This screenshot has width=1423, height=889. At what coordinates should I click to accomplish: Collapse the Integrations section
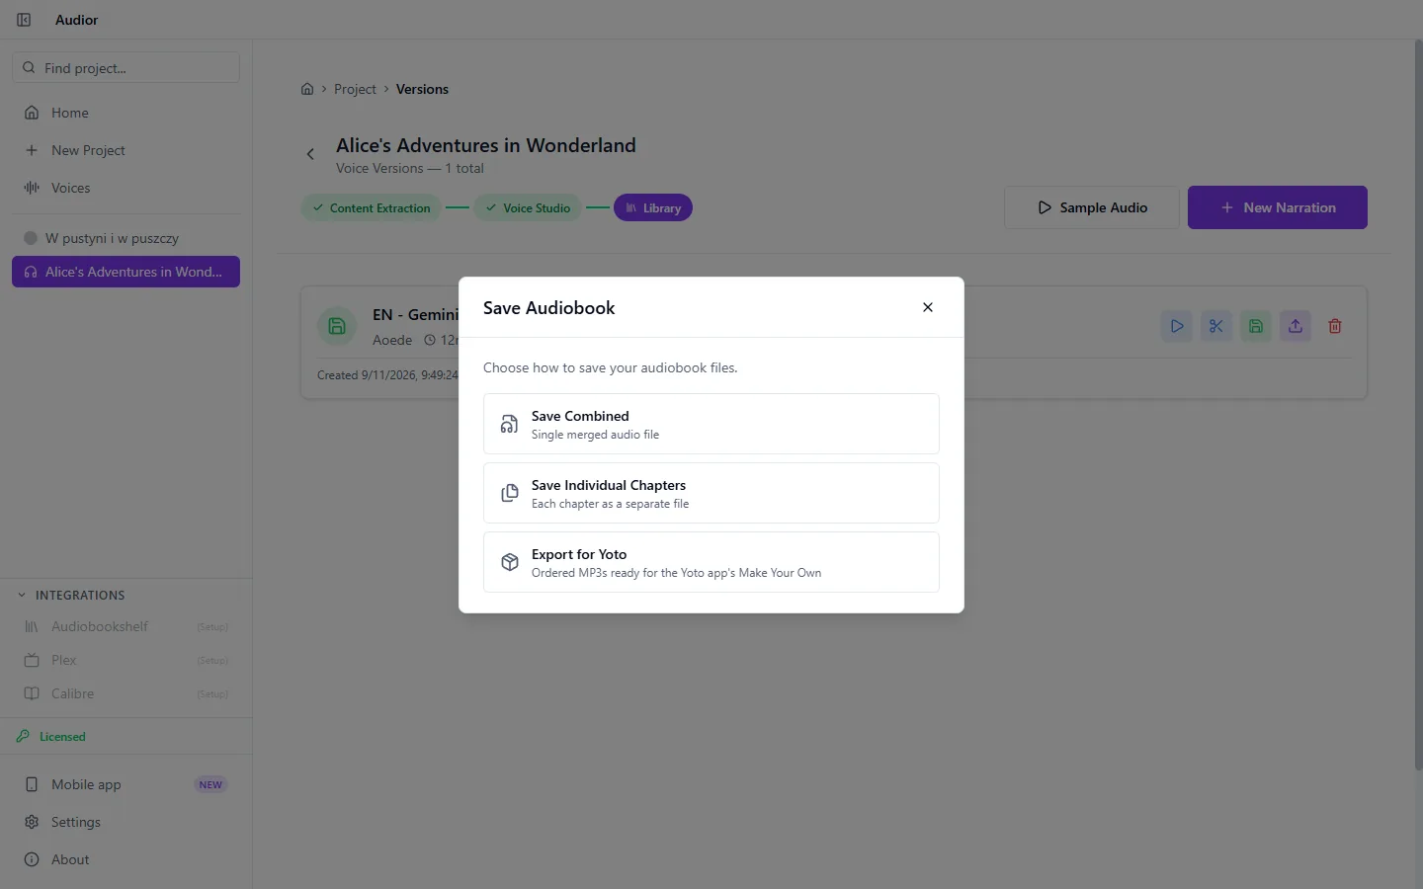(x=71, y=595)
